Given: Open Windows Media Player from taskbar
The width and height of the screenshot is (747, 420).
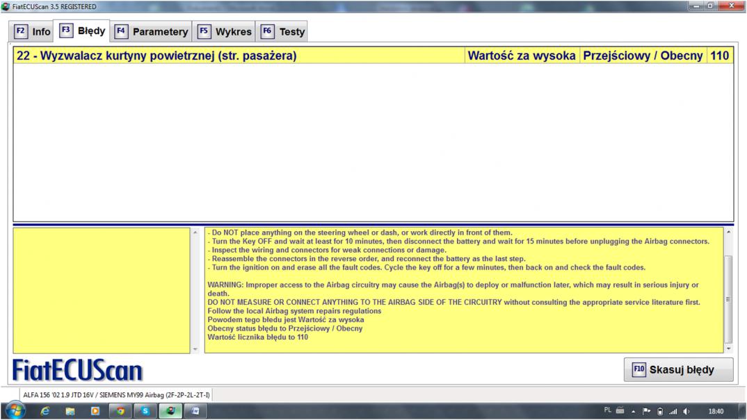Looking at the screenshot, I should (95, 411).
